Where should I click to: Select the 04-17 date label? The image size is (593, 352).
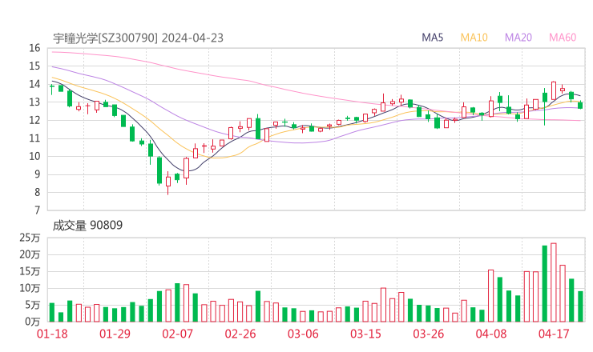click(554, 334)
